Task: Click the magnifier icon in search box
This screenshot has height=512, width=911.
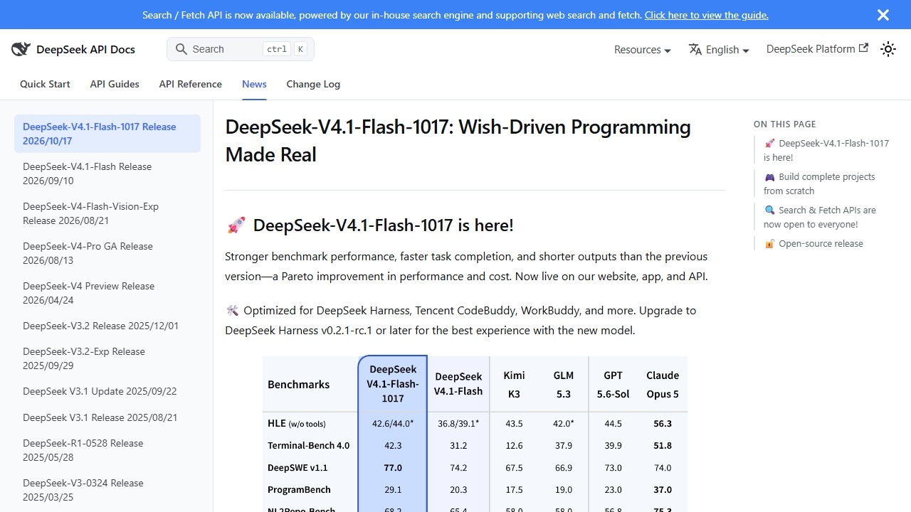Action: pyautogui.click(x=181, y=49)
